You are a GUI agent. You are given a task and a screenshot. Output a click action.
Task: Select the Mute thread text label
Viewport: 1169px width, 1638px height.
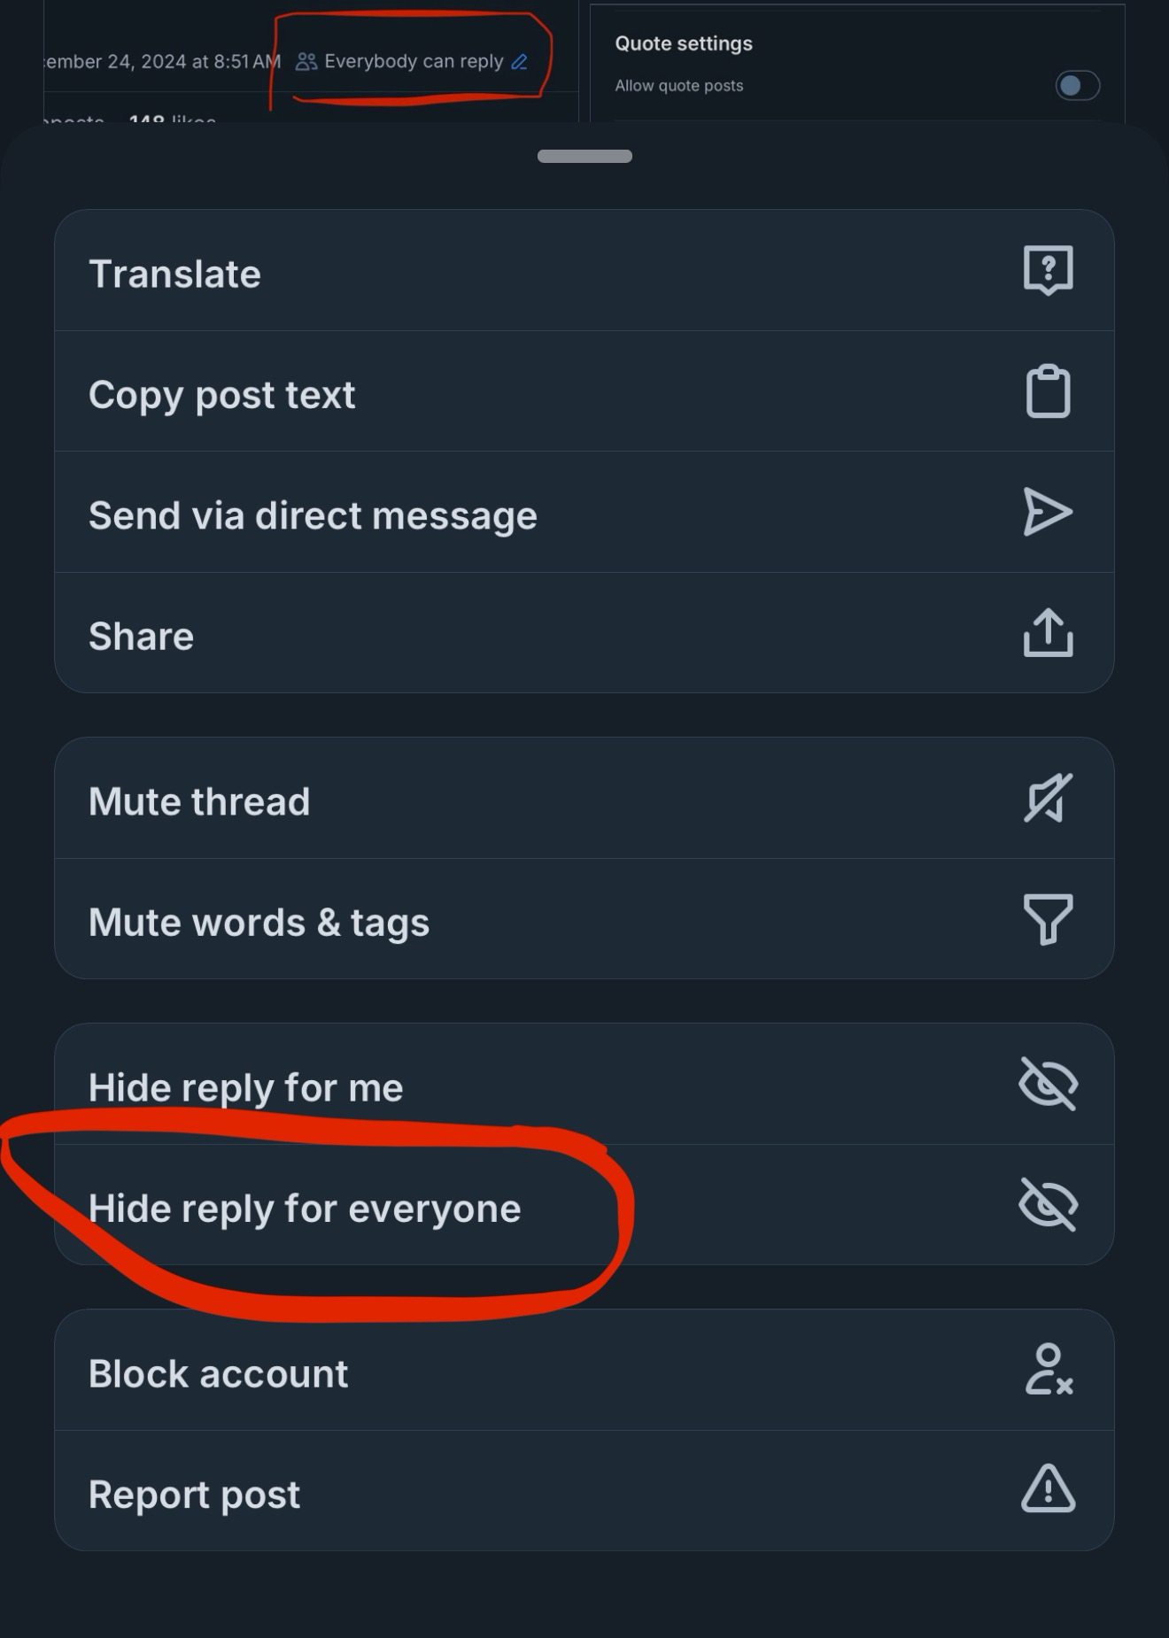coord(199,801)
